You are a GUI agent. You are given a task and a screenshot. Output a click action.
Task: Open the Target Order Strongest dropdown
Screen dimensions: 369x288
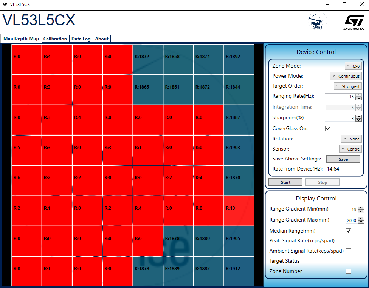point(347,86)
